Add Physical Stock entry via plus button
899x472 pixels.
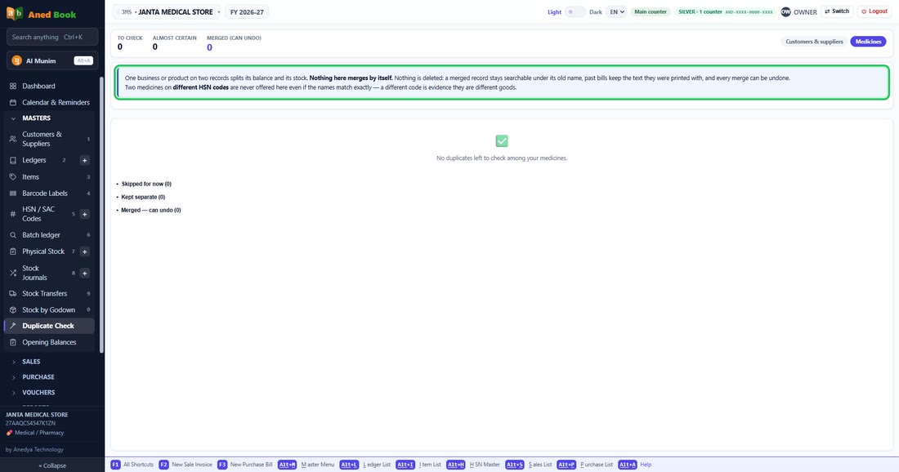click(84, 252)
